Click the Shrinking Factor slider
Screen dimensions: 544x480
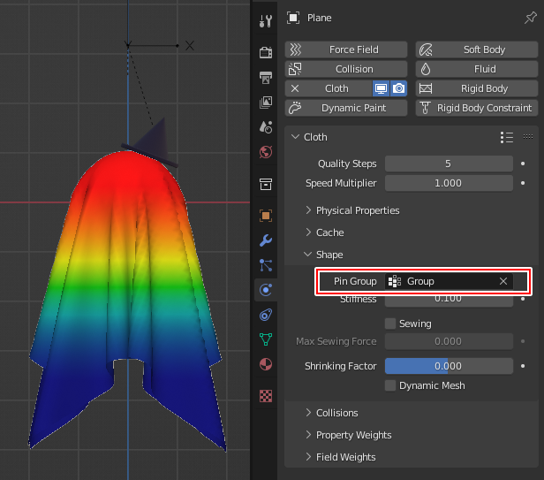coord(449,366)
